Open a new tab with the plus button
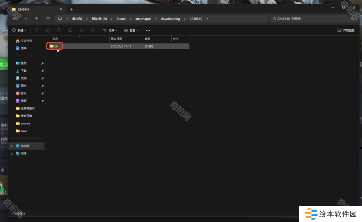Viewport: 362px width, 222px height. click(x=72, y=9)
